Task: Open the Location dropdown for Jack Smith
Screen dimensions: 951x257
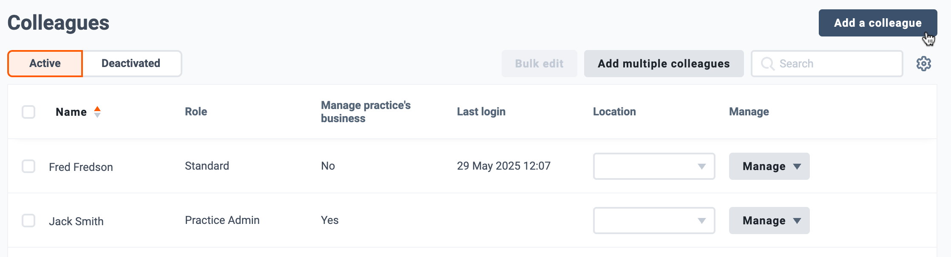Action: click(x=654, y=221)
